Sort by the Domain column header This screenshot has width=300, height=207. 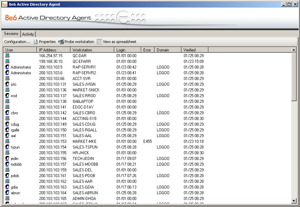(168, 50)
